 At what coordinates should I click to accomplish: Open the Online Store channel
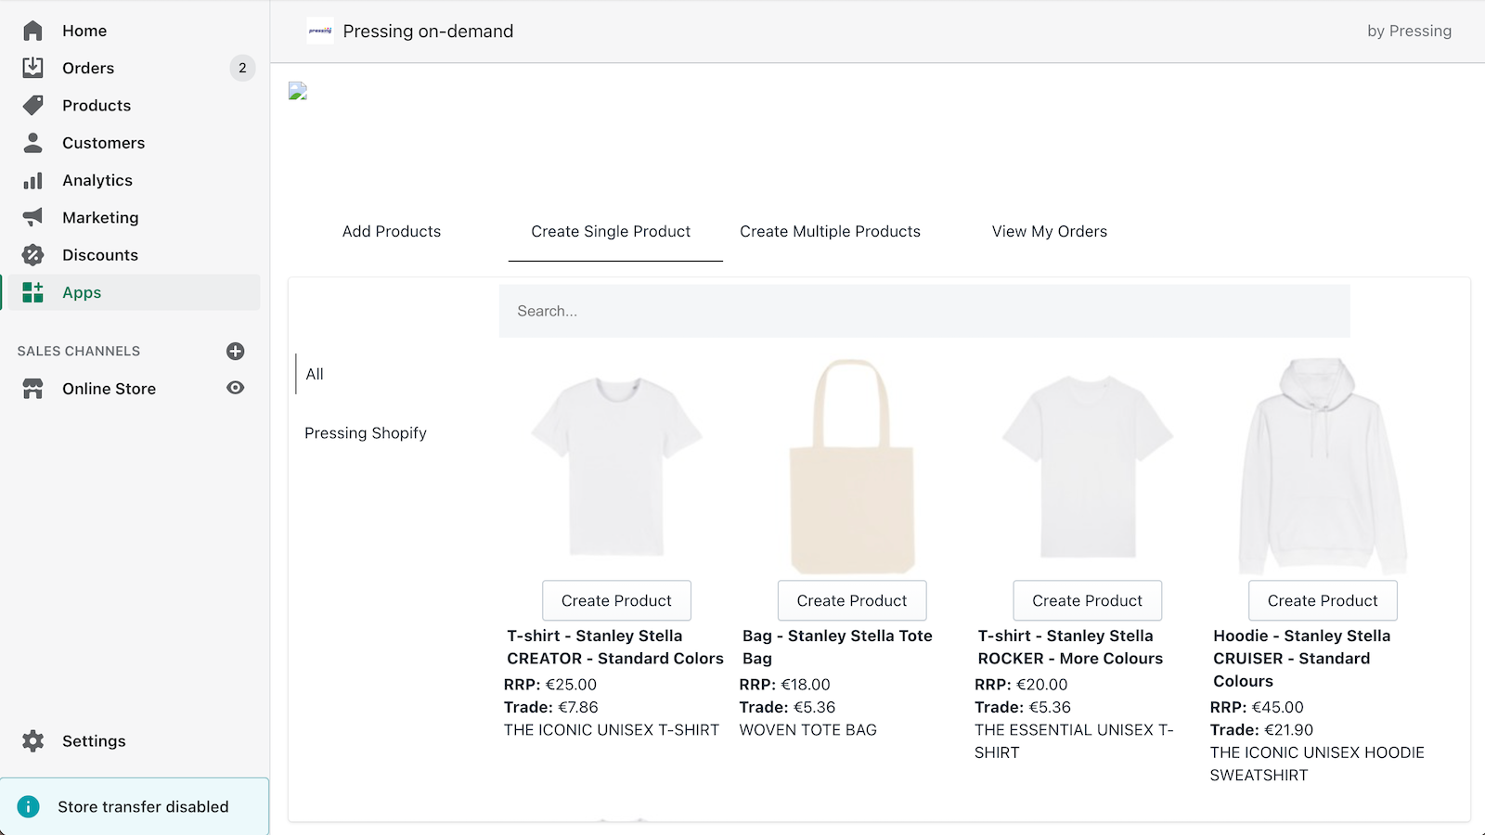point(110,389)
